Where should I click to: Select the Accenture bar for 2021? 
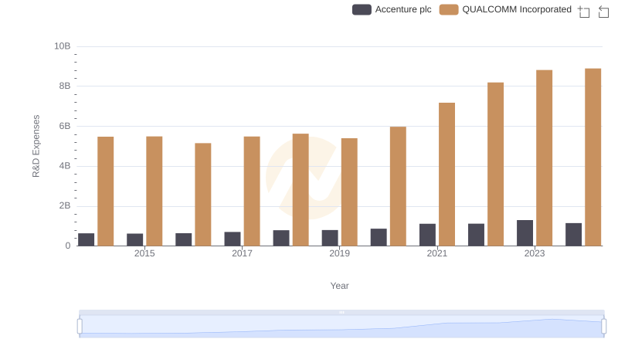(x=428, y=235)
